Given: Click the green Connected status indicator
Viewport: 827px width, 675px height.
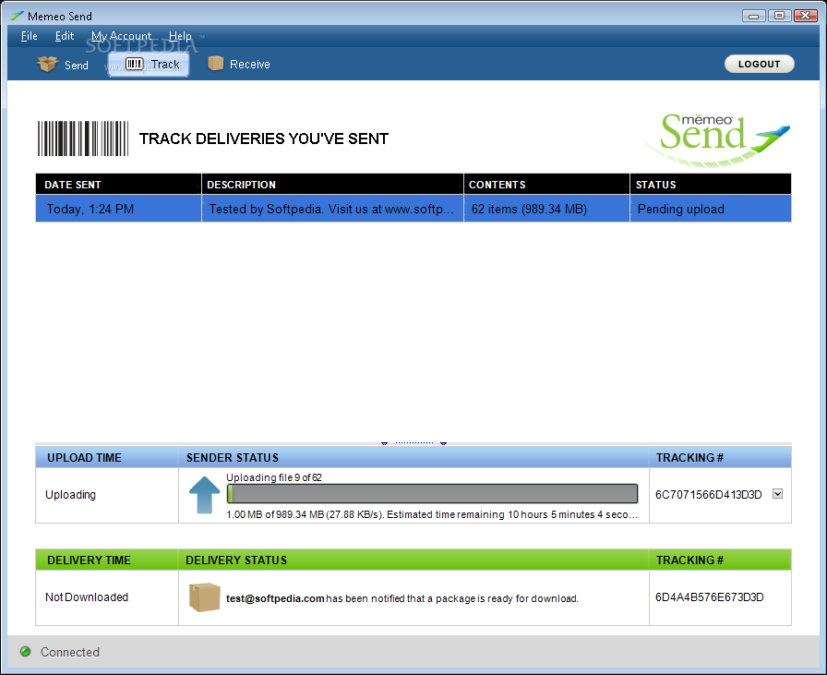Looking at the screenshot, I should coord(25,652).
